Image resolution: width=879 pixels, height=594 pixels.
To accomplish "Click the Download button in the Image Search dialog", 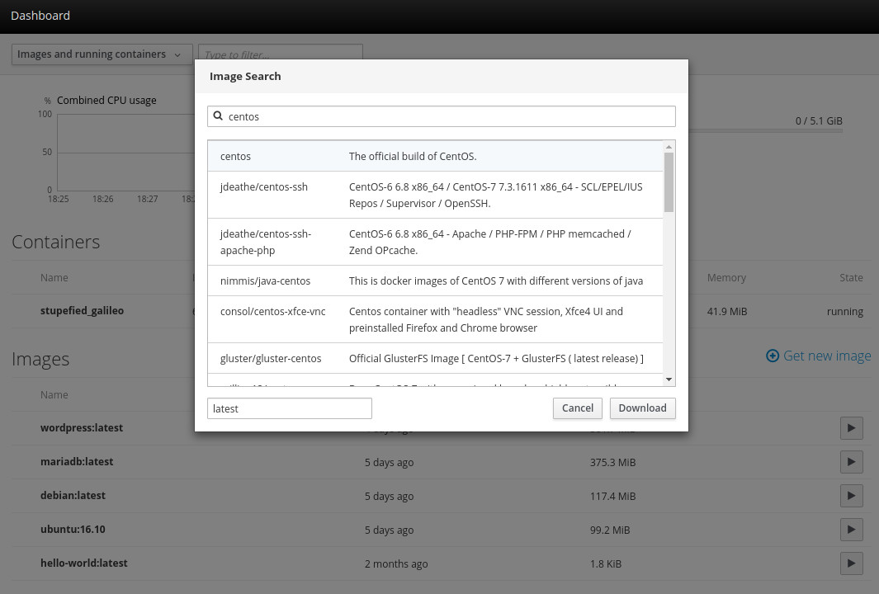I will point(642,408).
